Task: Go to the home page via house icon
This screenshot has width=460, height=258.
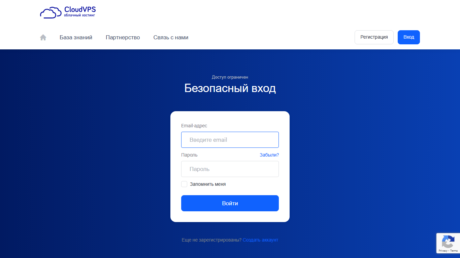Action: (x=43, y=37)
